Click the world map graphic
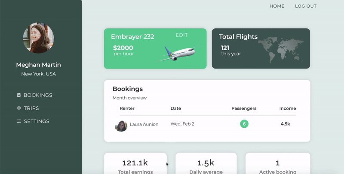This screenshot has height=174, width=344. point(281,49)
